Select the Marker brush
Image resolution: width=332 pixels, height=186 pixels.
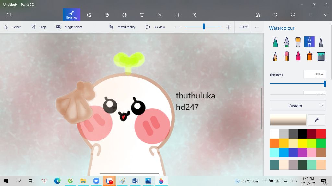click(x=275, y=42)
